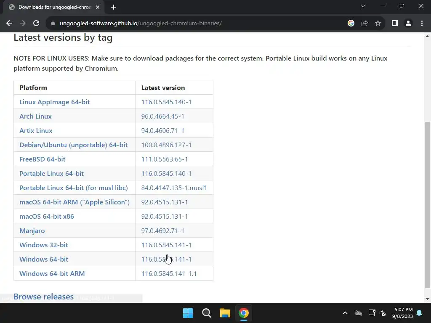The height and width of the screenshot is (323, 431).
Task: Open the FreeBSD 64-bit link
Action: point(43,159)
